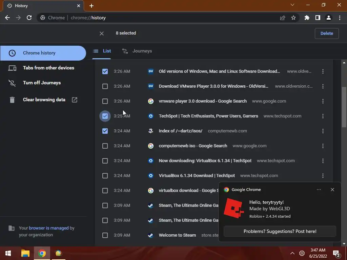Screen dimensions: 347x260
Task: Click the history list scrollbar thumb
Action: coord(344,107)
